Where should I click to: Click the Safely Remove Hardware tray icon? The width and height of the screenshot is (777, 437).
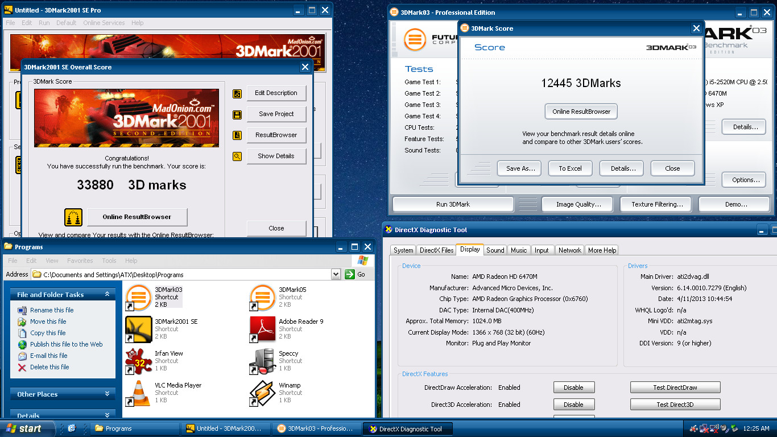point(734,428)
